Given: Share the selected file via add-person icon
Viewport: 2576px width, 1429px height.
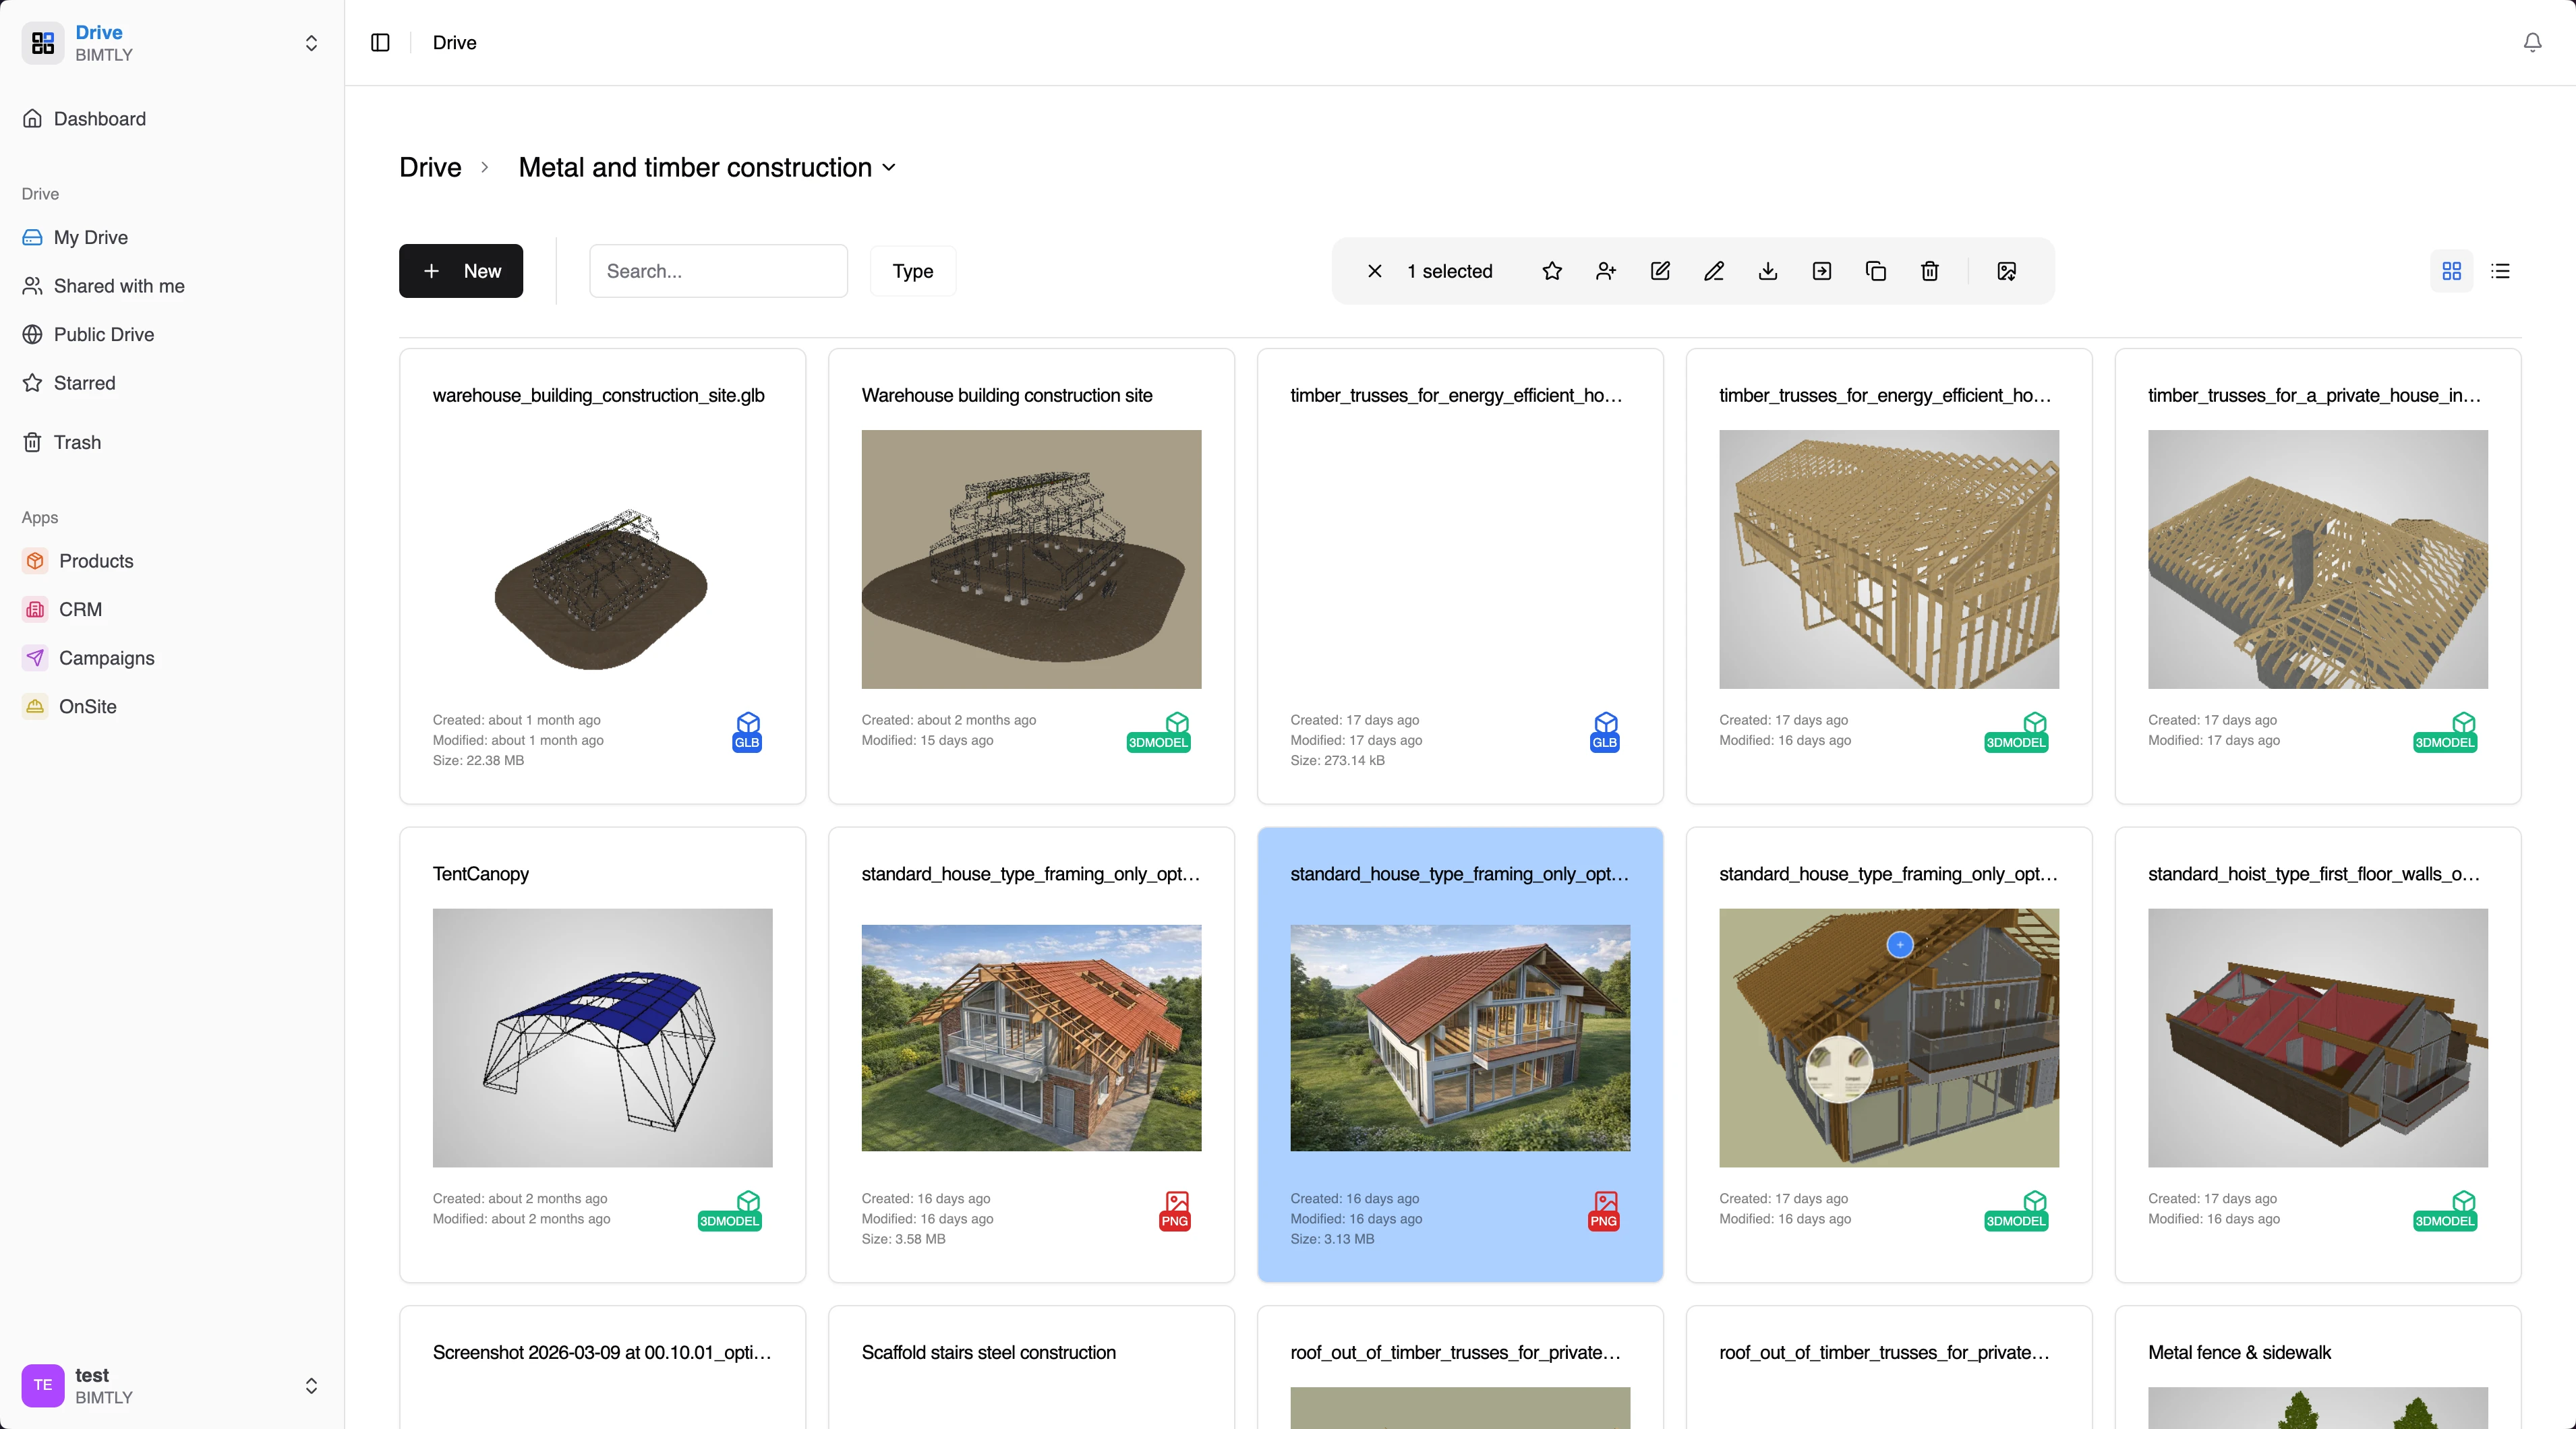Looking at the screenshot, I should point(1606,271).
